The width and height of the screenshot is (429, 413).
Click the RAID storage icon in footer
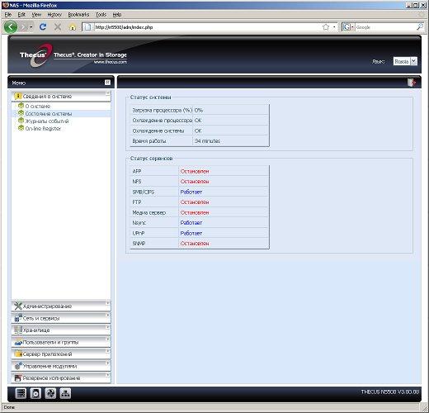[21, 393]
